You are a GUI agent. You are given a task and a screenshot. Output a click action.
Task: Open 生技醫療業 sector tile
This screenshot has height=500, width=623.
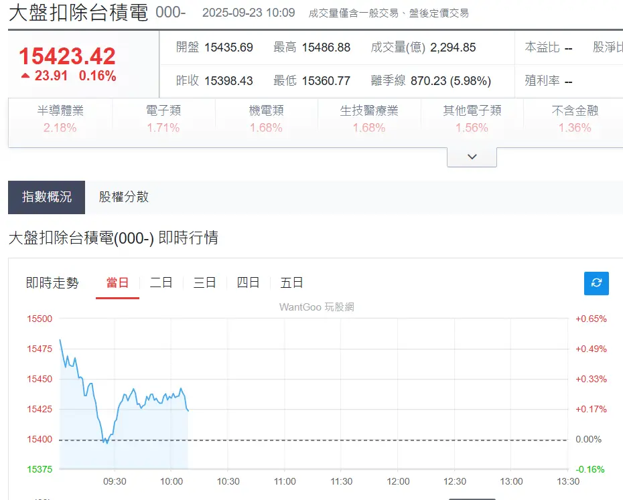click(369, 119)
